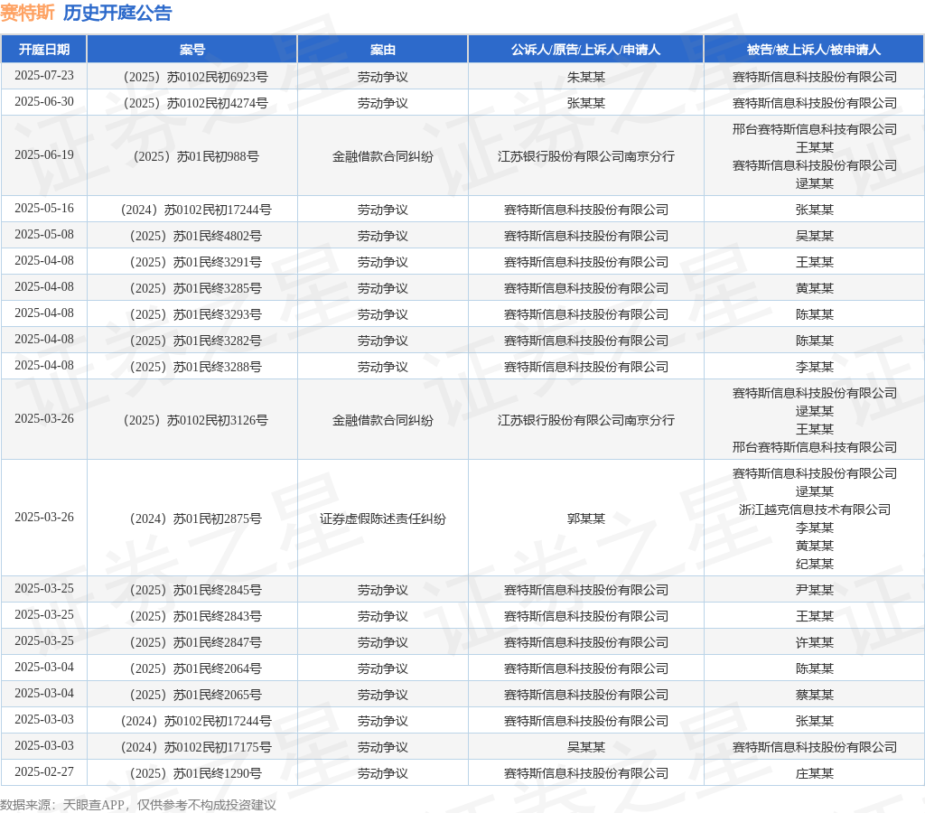Click the date 2025-05-16
925x813 pixels.
(x=44, y=209)
